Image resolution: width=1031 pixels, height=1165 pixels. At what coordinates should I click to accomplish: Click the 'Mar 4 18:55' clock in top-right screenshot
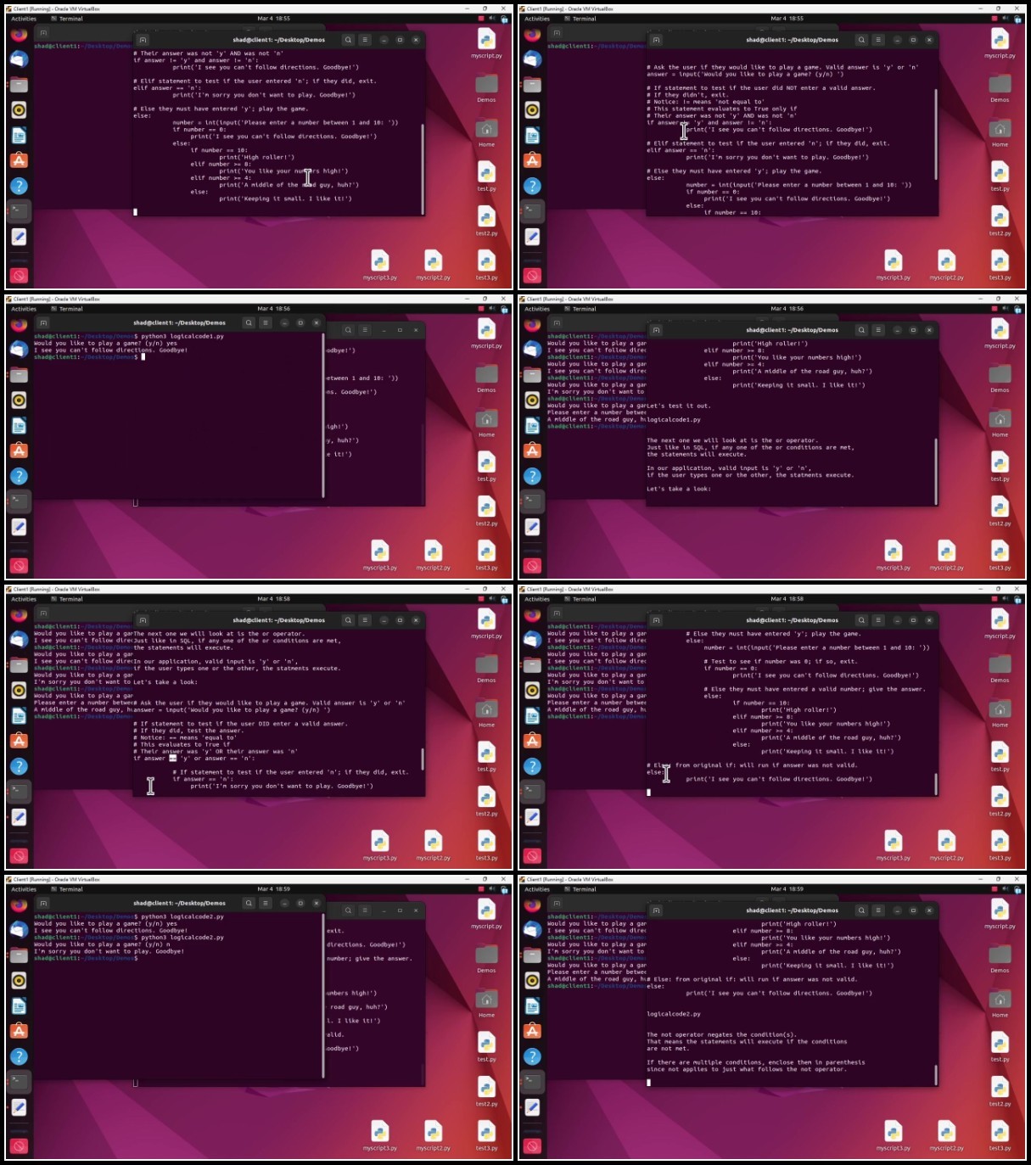tap(787, 19)
